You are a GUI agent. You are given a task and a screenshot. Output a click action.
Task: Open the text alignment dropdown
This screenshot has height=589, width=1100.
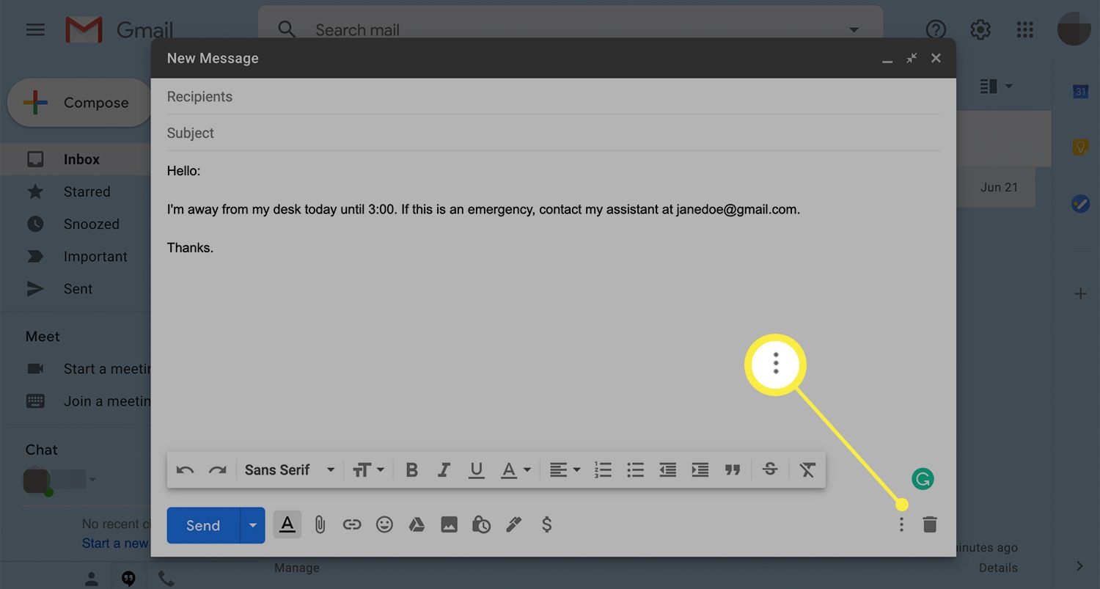pyautogui.click(x=565, y=470)
